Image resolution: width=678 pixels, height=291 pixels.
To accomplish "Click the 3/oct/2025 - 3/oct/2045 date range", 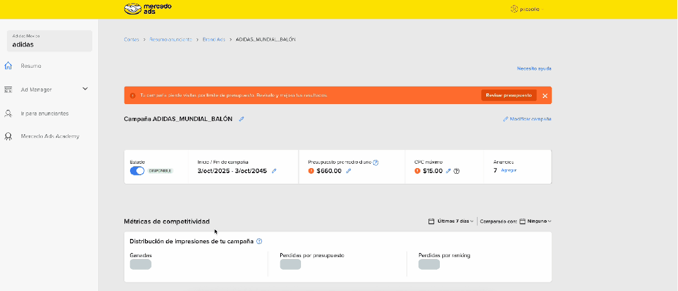I will point(232,171).
